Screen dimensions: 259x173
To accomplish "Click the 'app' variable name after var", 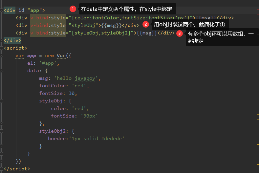I will coord(32,56).
